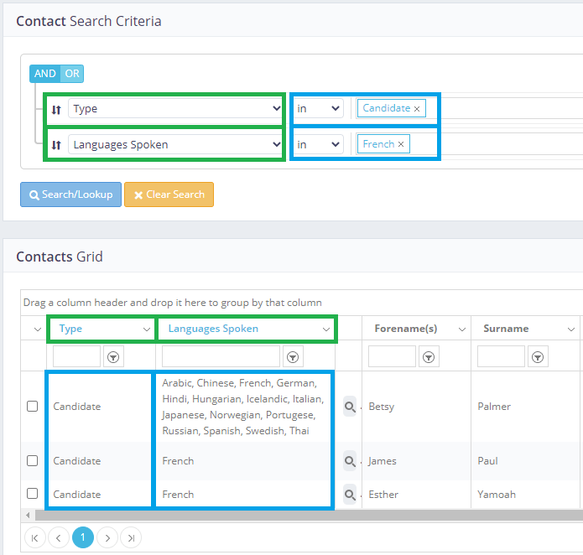Focus the Forename(s) filter box
This screenshot has width=583, height=555.
click(392, 356)
